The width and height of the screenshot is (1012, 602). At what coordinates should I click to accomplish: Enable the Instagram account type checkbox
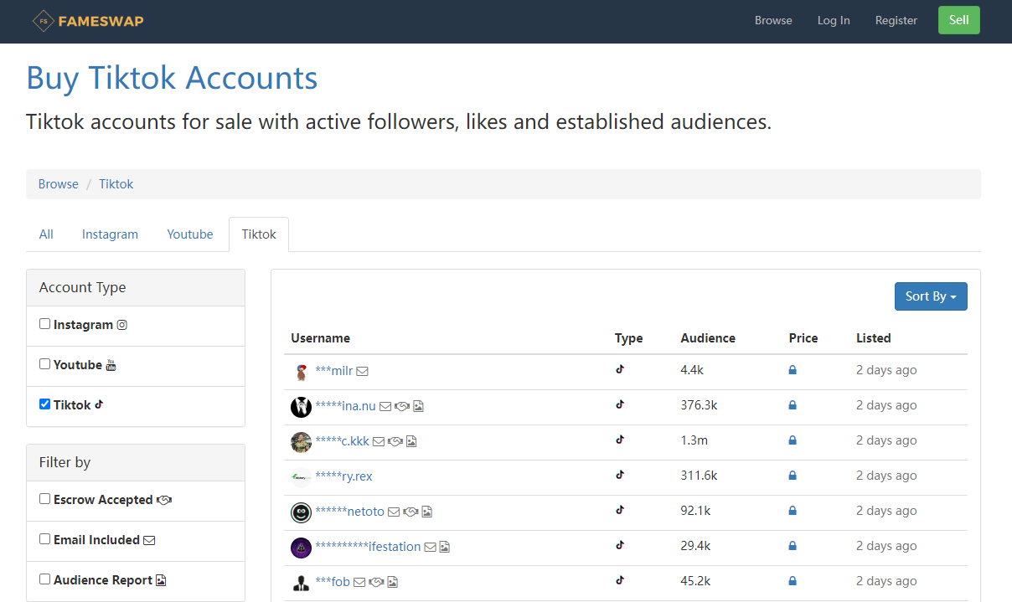click(45, 324)
